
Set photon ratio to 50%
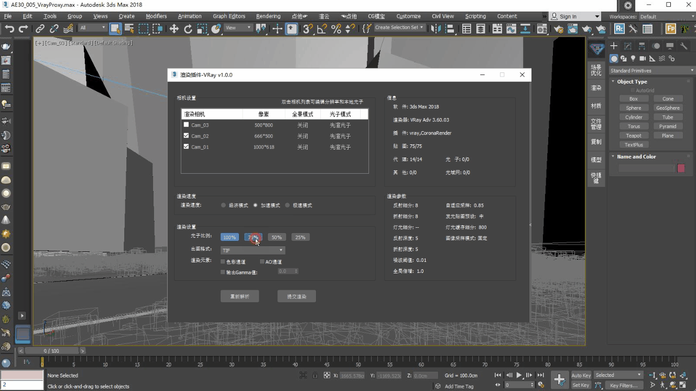(x=277, y=237)
